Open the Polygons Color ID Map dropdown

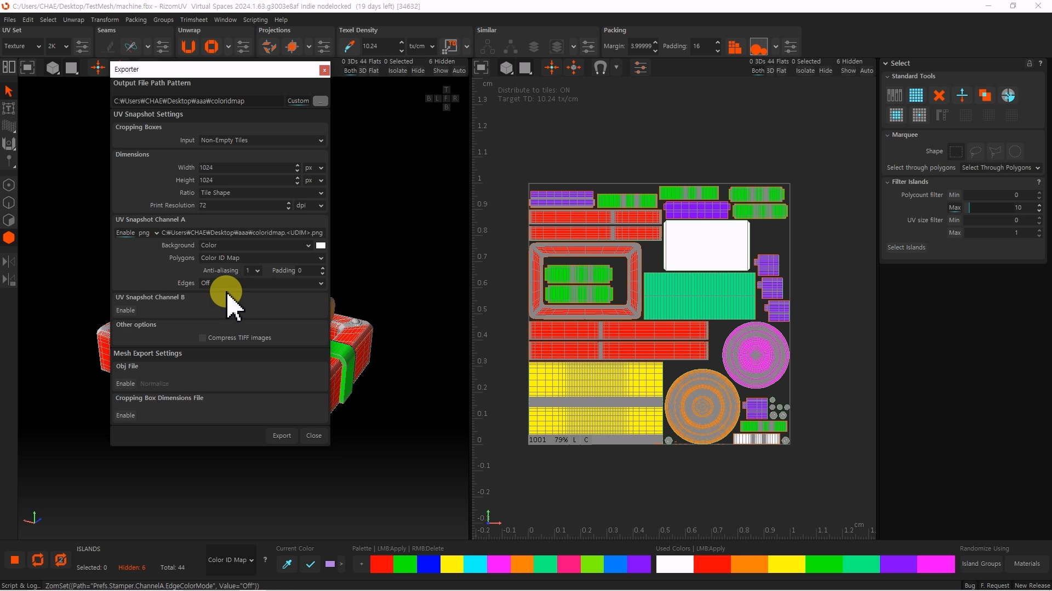tap(262, 258)
